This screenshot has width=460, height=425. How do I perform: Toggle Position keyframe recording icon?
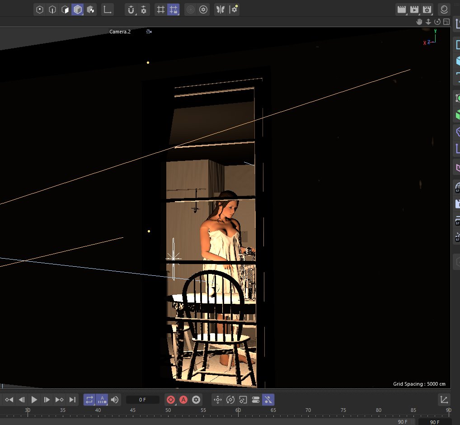tap(218, 400)
